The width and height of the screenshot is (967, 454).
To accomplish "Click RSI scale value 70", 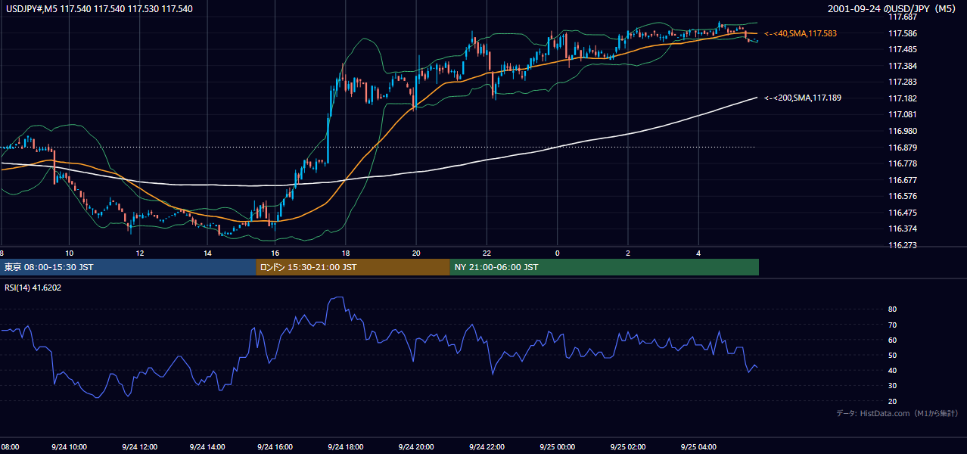I will coord(892,325).
